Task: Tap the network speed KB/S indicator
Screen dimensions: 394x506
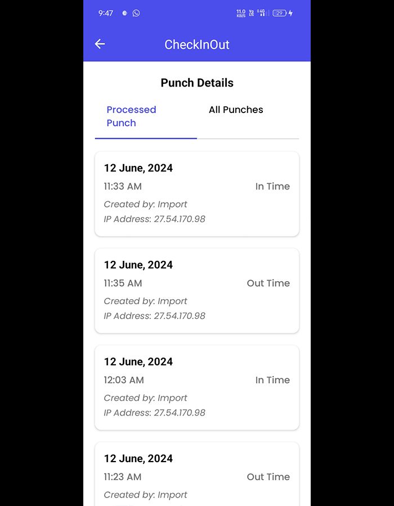Action: (x=241, y=13)
